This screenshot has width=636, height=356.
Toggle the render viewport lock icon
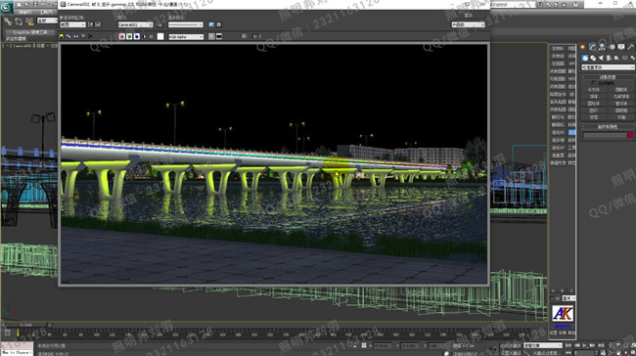(159, 24)
